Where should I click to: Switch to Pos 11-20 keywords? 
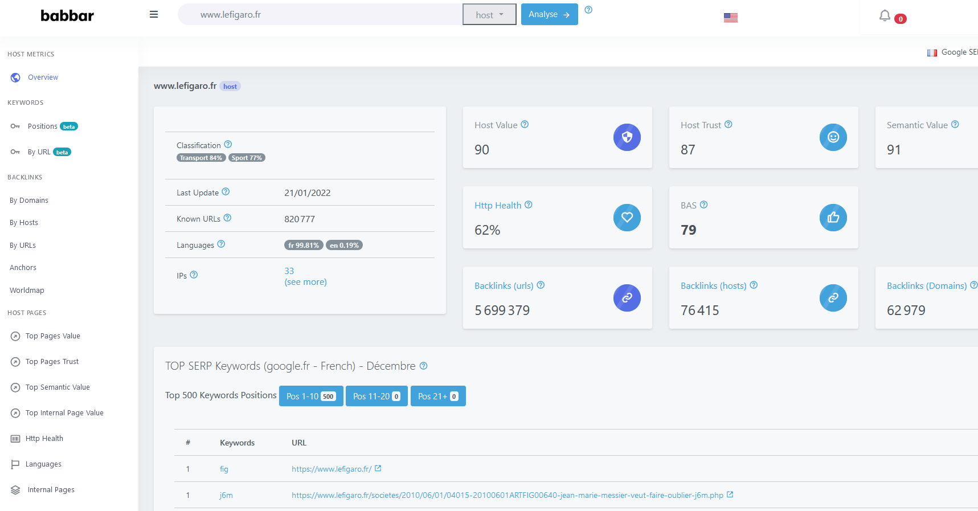[x=376, y=396]
